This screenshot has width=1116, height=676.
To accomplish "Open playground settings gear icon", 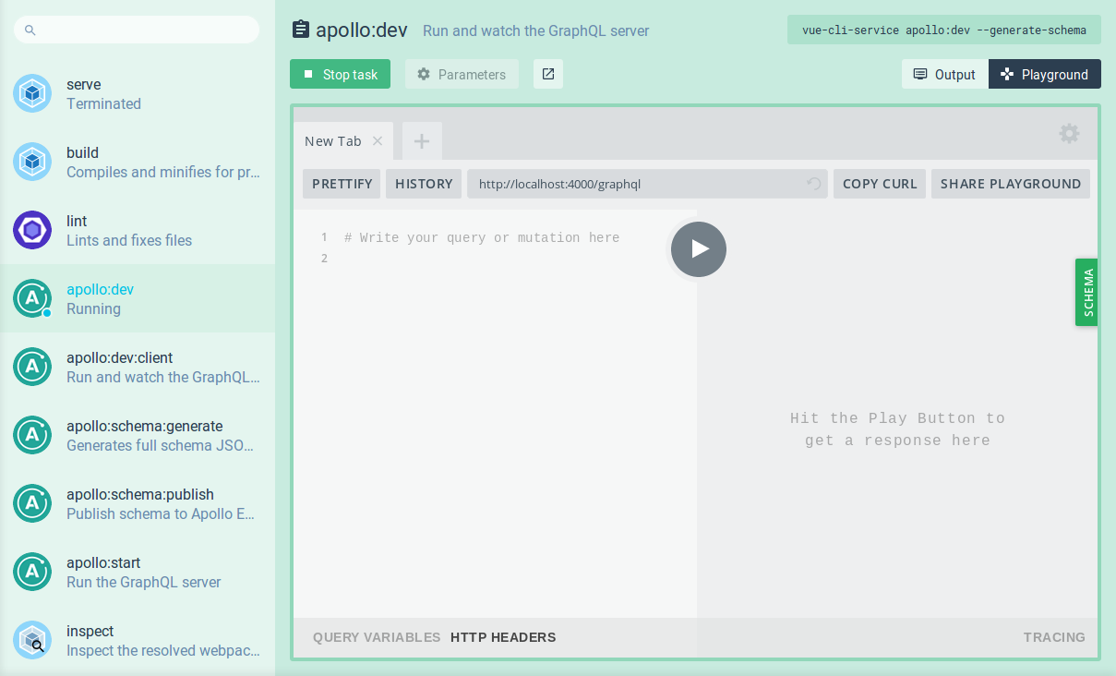I will [1069, 134].
